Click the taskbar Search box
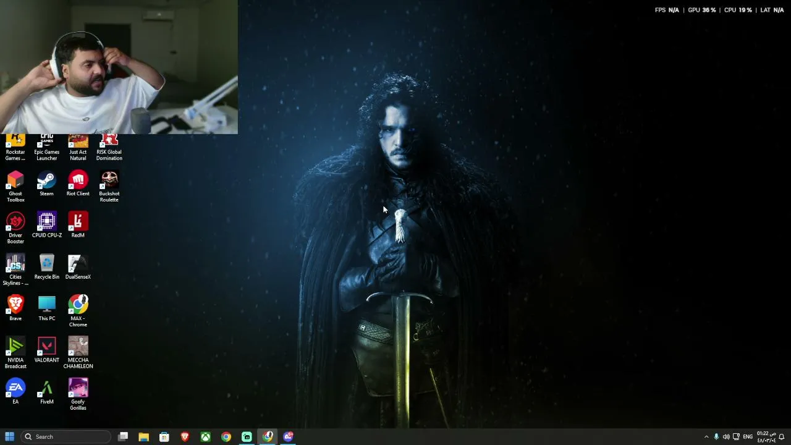Image resolution: width=791 pixels, height=445 pixels. [x=66, y=437]
